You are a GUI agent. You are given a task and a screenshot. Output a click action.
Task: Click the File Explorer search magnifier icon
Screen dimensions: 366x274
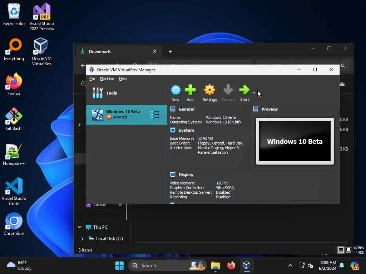click(343, 66)
